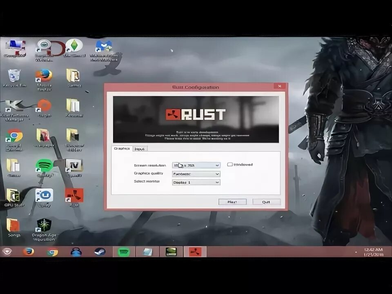Open Spotify desktop shortcut
Image resolution: width=392 pixels, height=294 pixels.
pos(45,168)
